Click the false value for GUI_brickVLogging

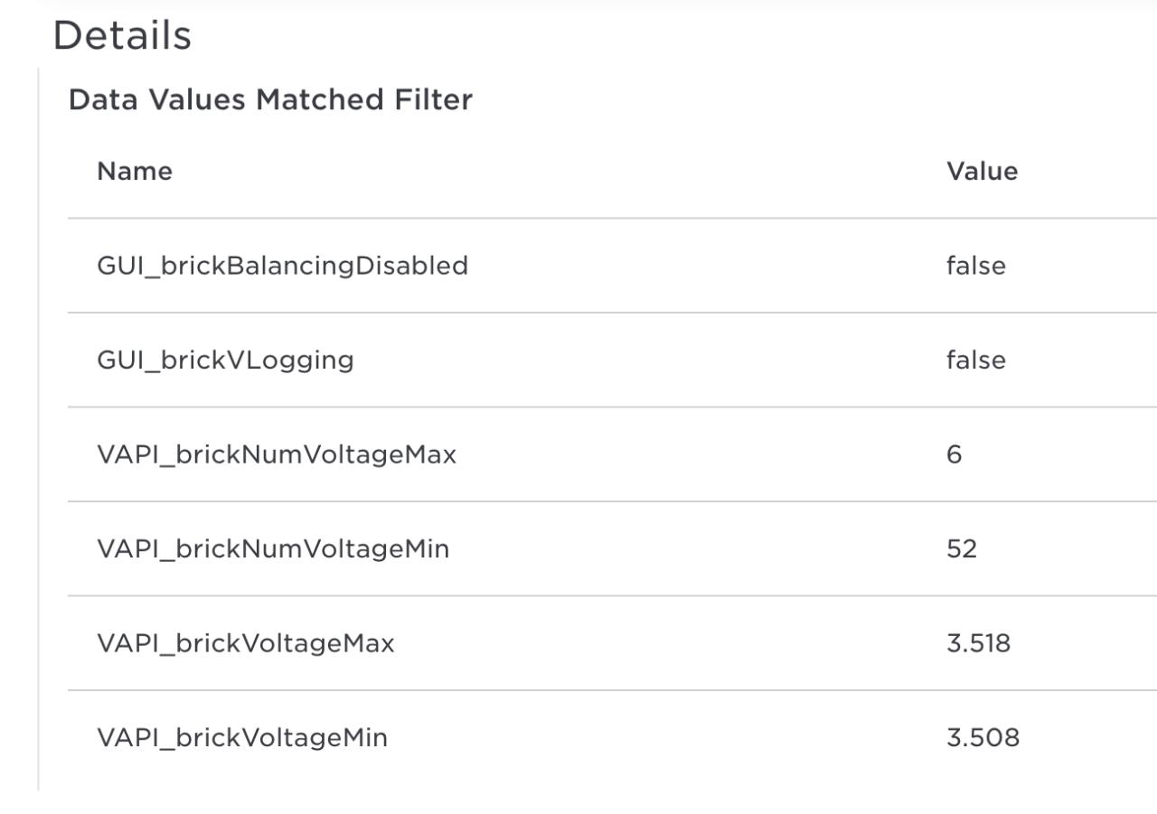click(975, 360)
